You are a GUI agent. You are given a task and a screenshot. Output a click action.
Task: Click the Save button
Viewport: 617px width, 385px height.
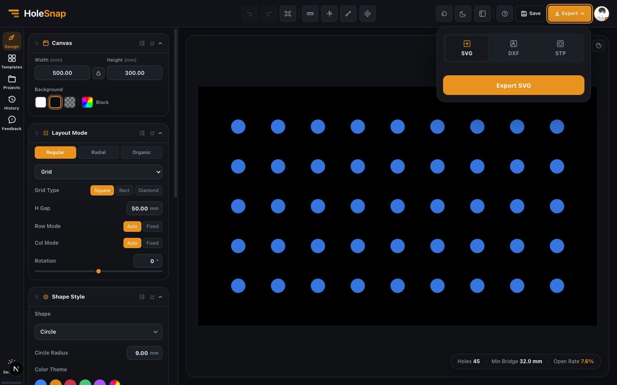pyautogui.click(x=531, y=14)
